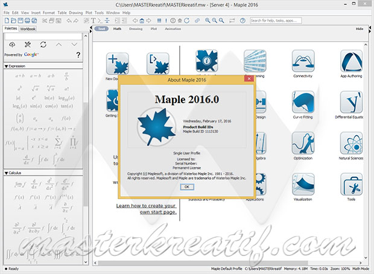Refresh the palette with circular arrows
374x274 pixels.
[x=43, y=45]
